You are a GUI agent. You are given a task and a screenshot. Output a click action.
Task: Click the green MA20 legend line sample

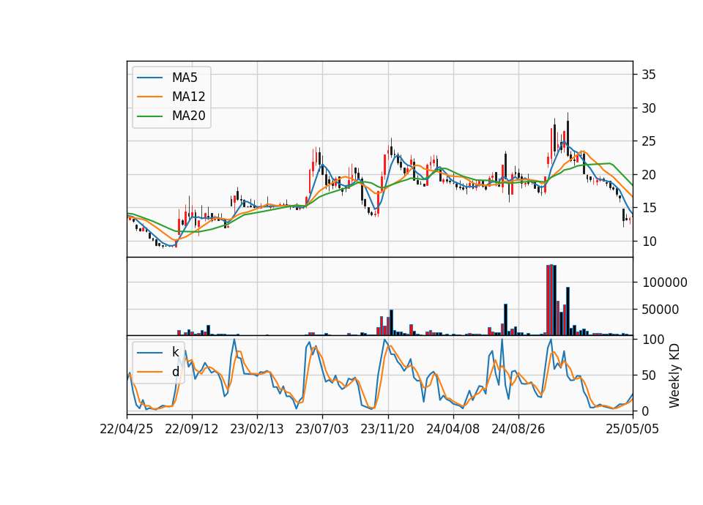149,116
